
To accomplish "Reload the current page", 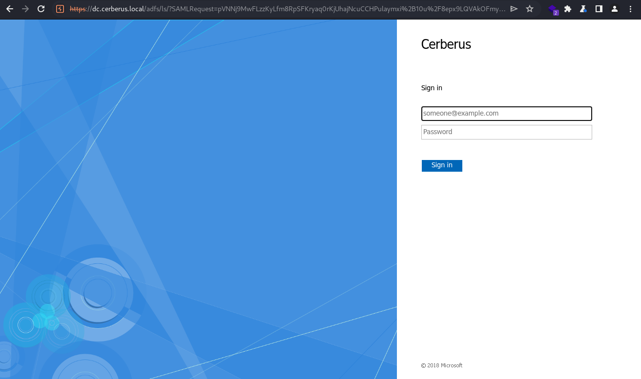I will click(41, 9).
